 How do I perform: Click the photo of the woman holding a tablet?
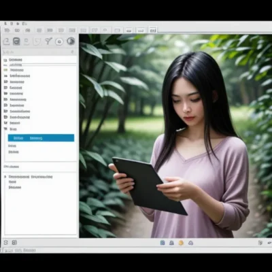[x=175, y=136]
